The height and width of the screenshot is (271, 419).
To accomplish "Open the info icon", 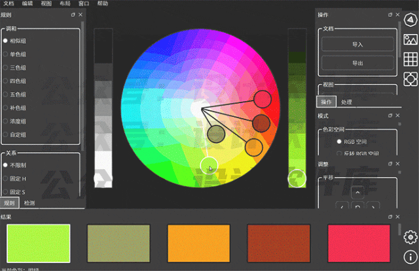I will (x=410, y=257).
